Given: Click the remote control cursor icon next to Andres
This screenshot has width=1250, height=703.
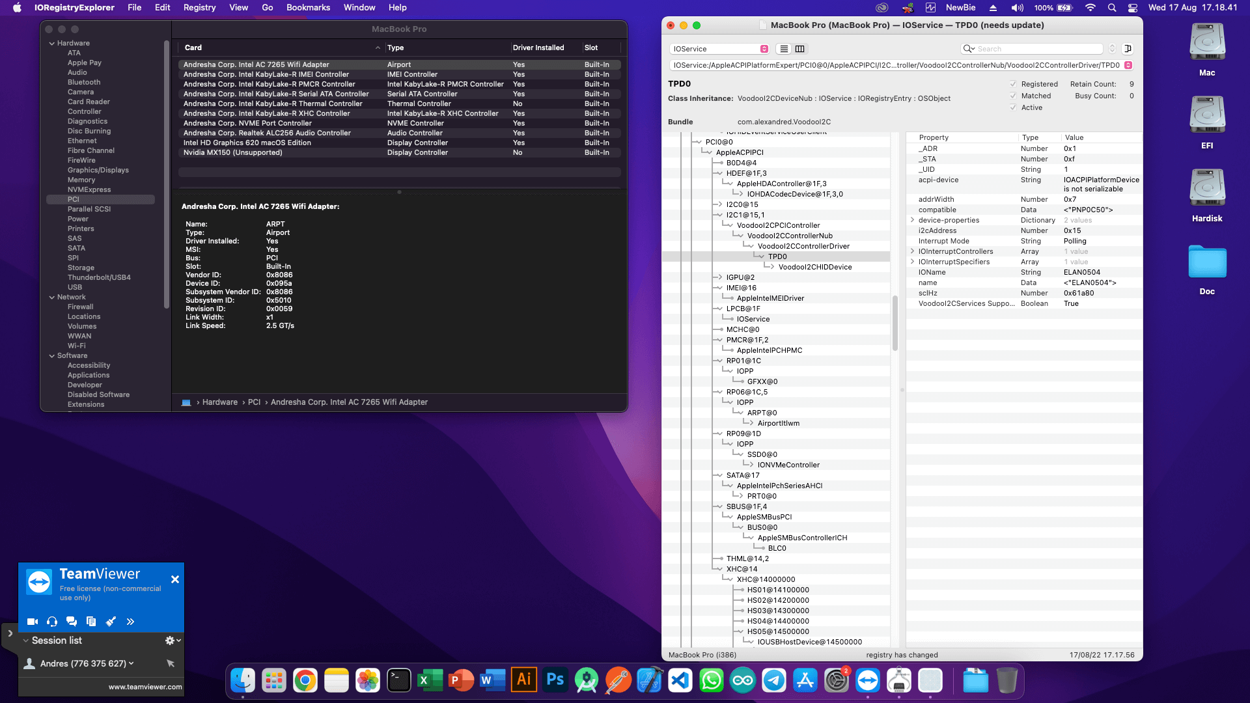Looking at the screenshot, I should 171,663.
